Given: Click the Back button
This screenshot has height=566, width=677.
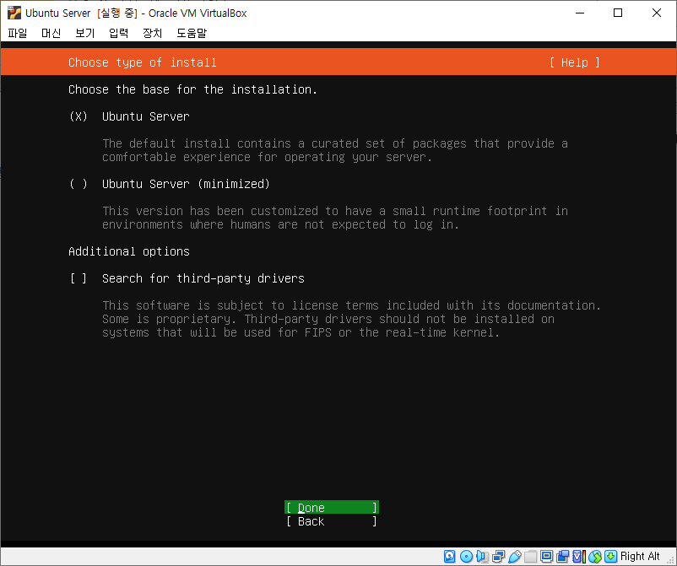Looking at the screenshot, I should [x=332, y=521].
